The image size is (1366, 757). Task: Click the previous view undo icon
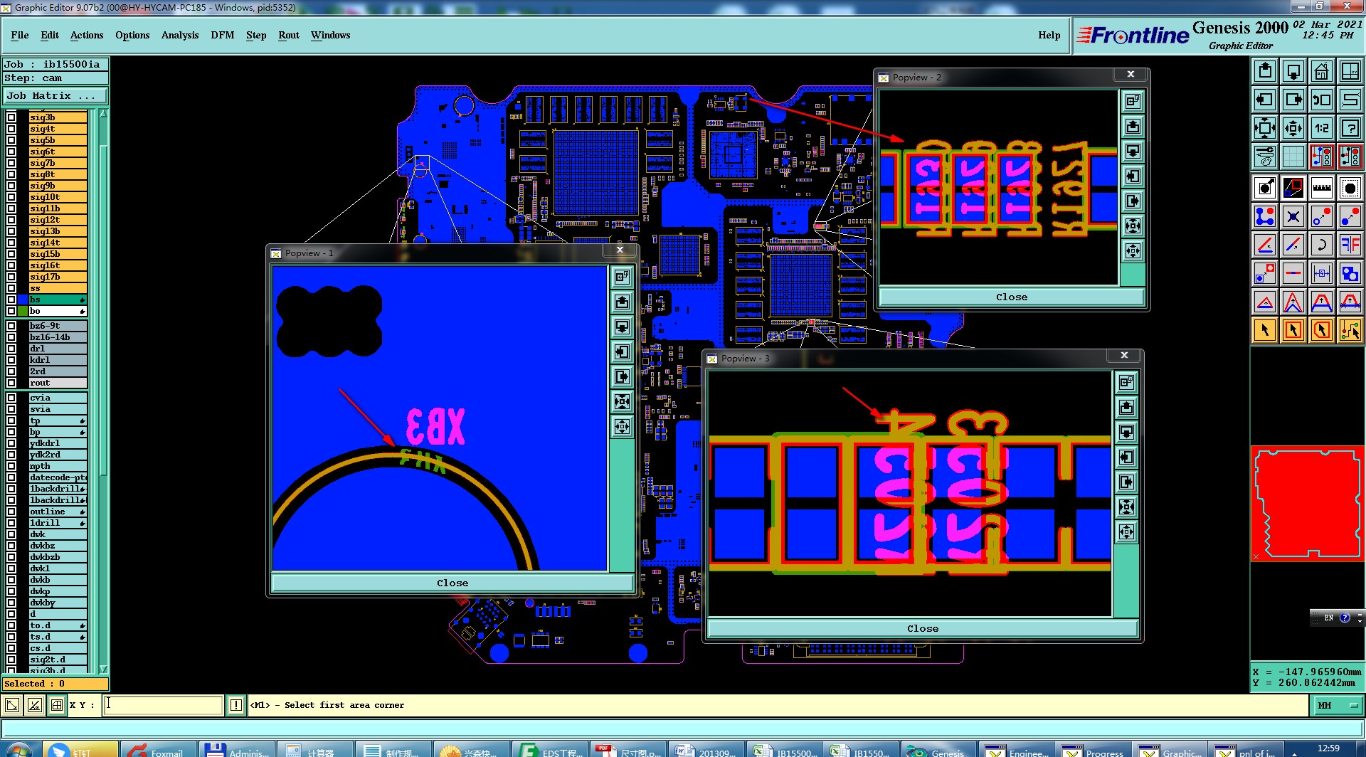coord(1321,100)
